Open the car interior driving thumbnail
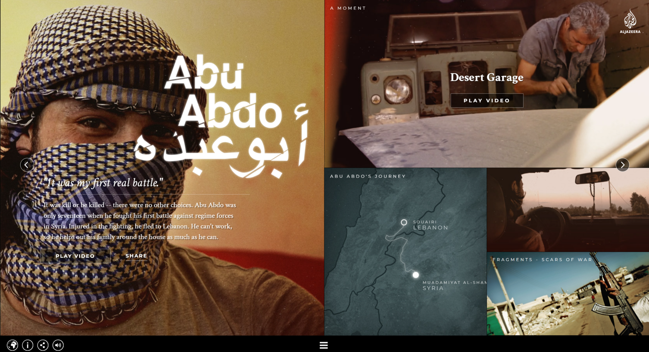This screenshot has height=352, width=649. [568, 210]
